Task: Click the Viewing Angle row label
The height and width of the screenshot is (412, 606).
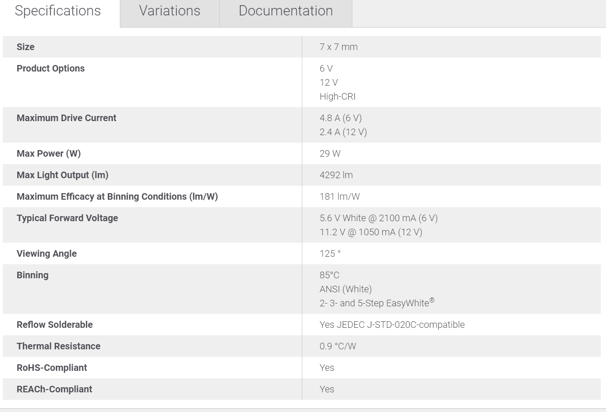Action: tap(47, 253)
